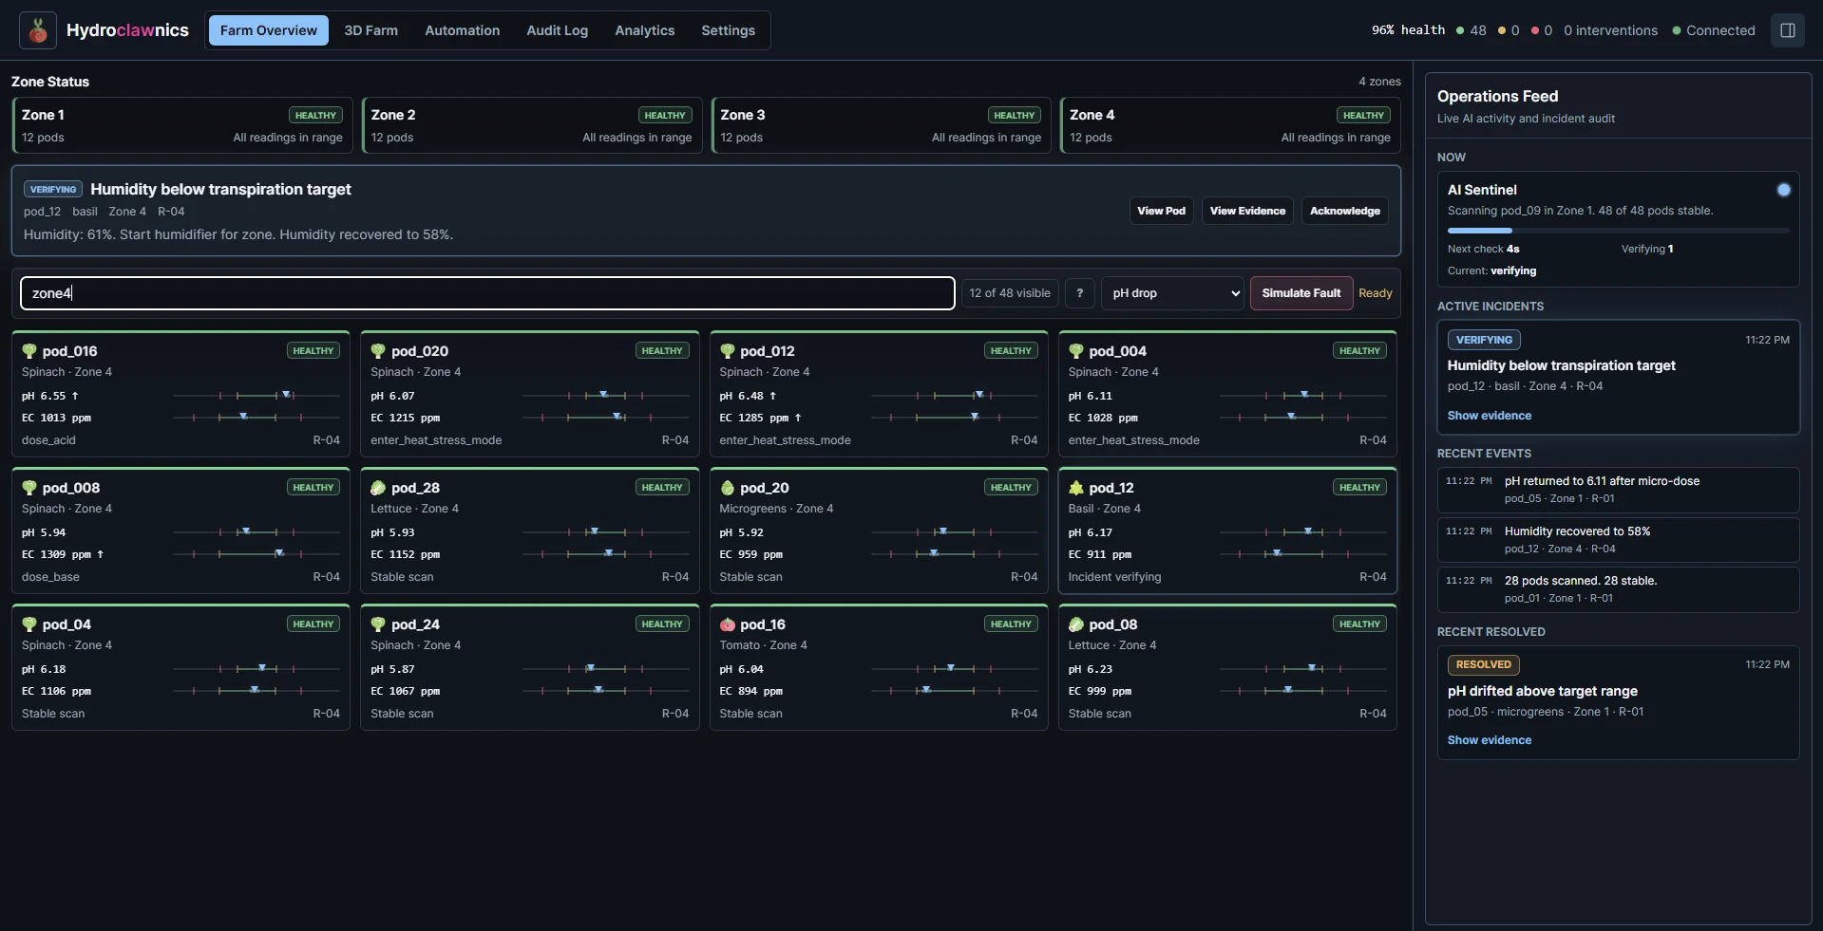
Task: Show evidence for resolved pH drift incident
Action: click(x=1489, y=740)
